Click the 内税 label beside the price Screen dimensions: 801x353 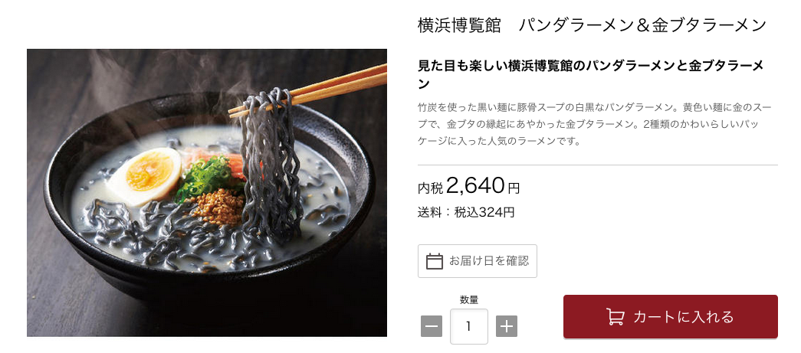tap(430, 188)
